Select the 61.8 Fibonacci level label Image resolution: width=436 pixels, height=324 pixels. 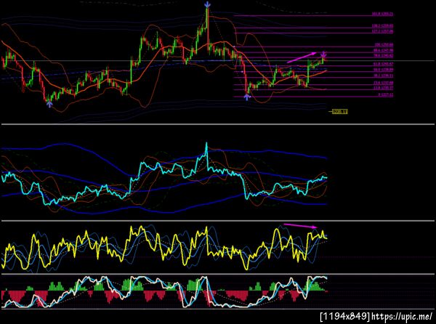pyautogui.click(x=383, y=64)
